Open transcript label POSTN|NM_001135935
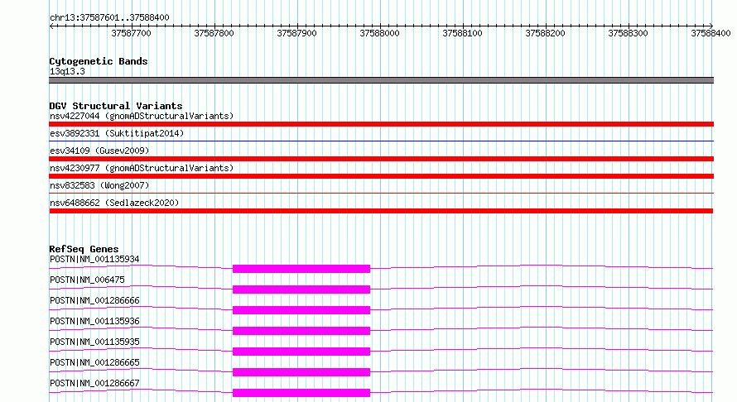This screenshot has width=737, height=402. tap(94, 342)
